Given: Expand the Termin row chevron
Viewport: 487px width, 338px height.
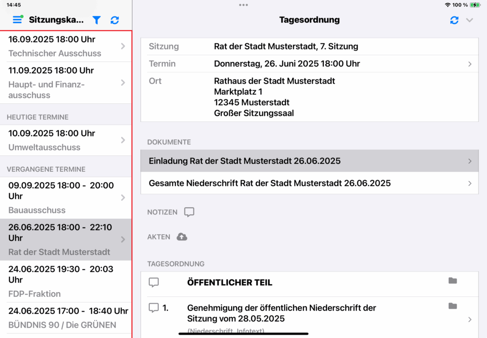Looking at the screenshot, I should click(x=470, y=64).
